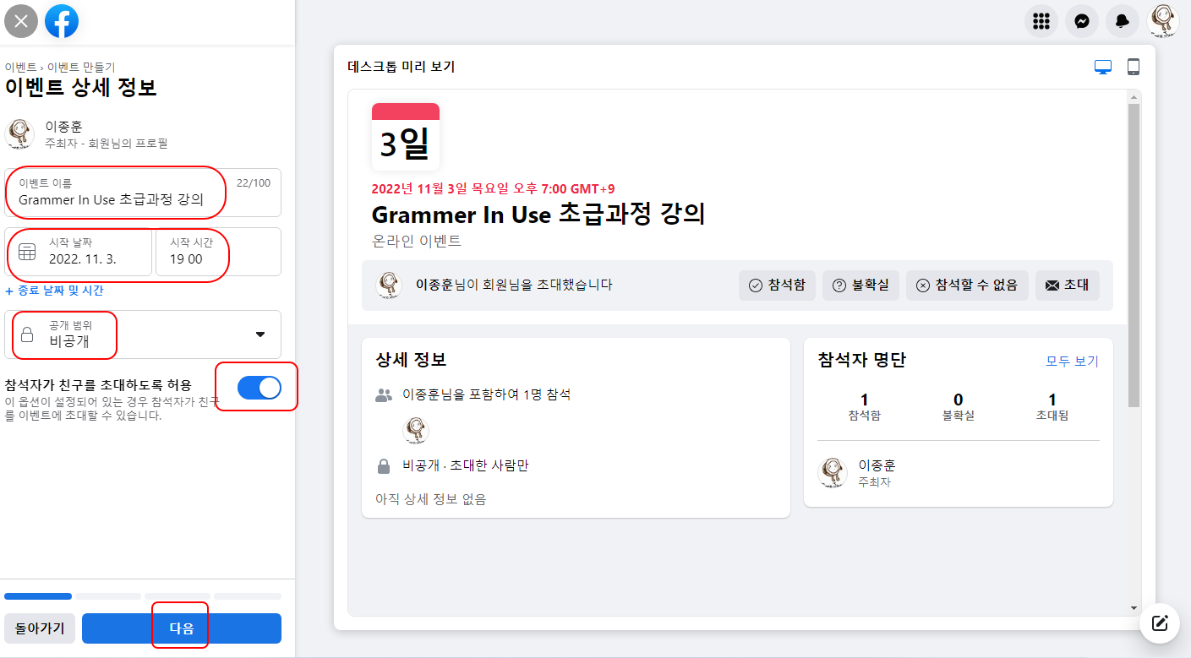The height and width of the screenshot is (658, 1191).
Task: Open the nine-dot menu grid icon
Action: (x=1041, y=21)
